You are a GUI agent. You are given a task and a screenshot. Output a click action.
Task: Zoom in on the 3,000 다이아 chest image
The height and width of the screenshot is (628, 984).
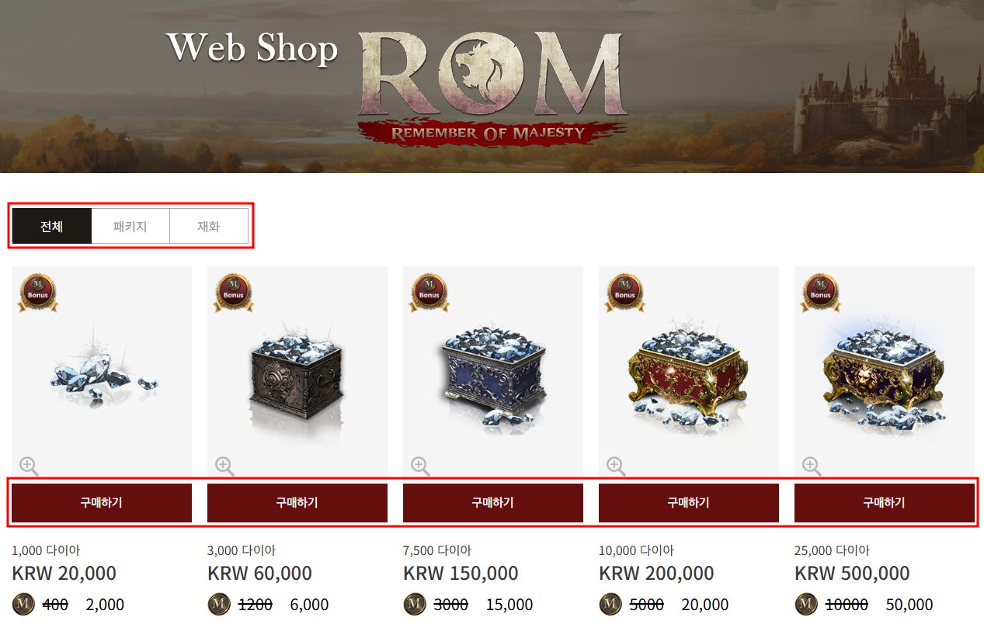224,466
